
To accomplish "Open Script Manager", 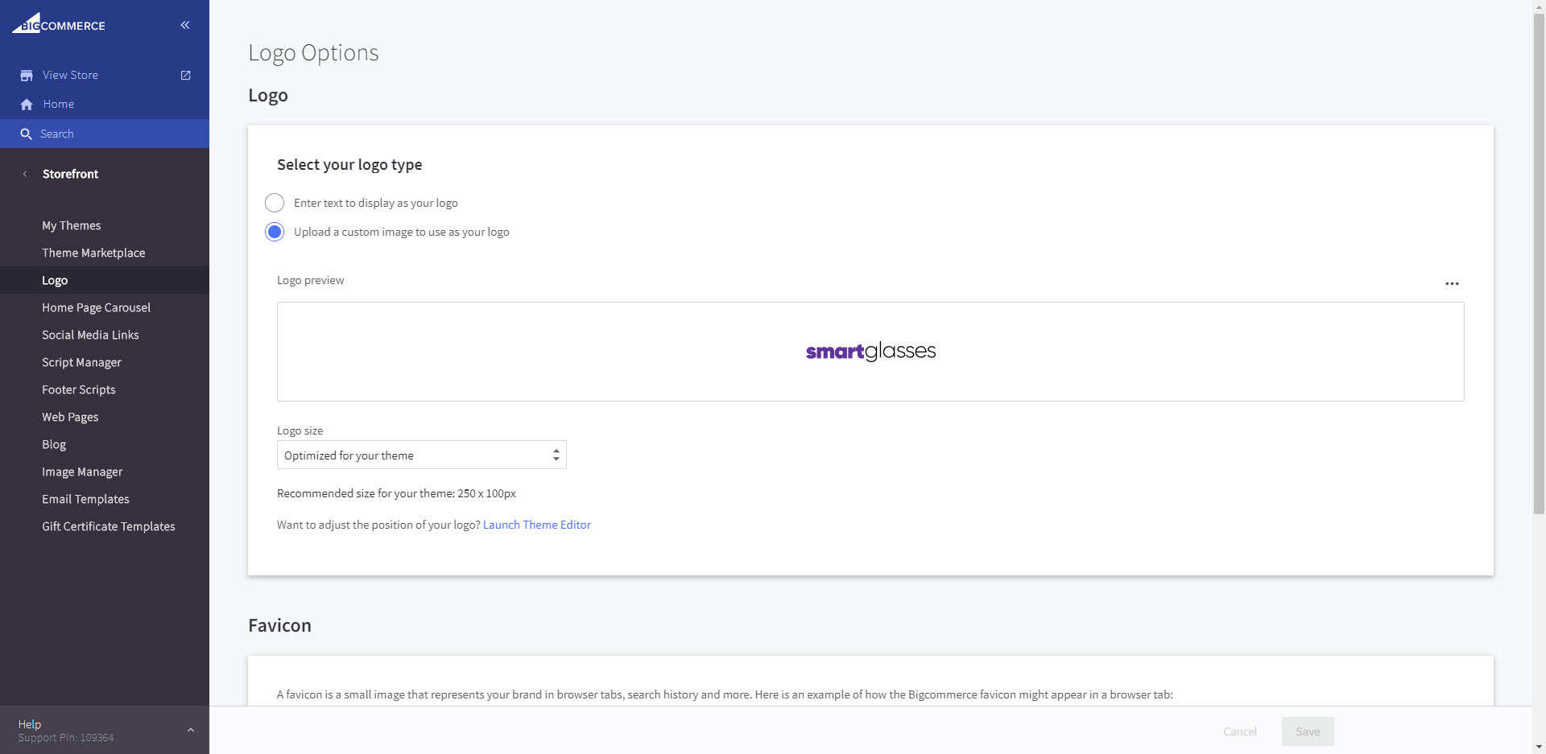I will tap(81, 362).
